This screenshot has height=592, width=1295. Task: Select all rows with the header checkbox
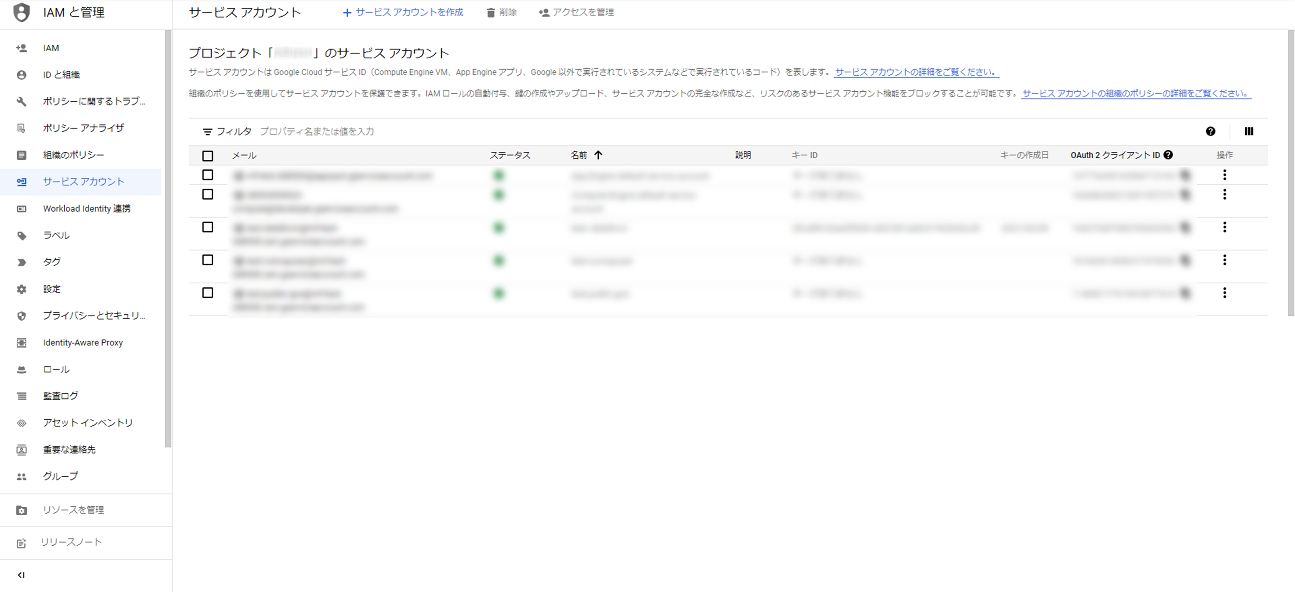click(x=208, y=156)
